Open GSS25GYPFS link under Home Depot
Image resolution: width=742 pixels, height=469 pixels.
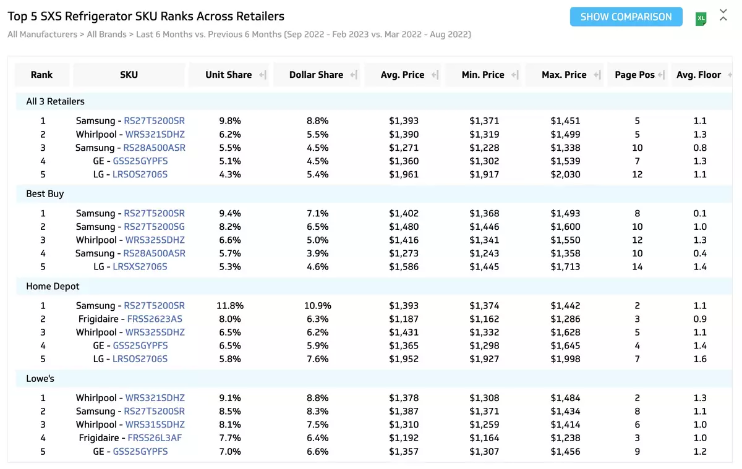[x=140, y=345]
